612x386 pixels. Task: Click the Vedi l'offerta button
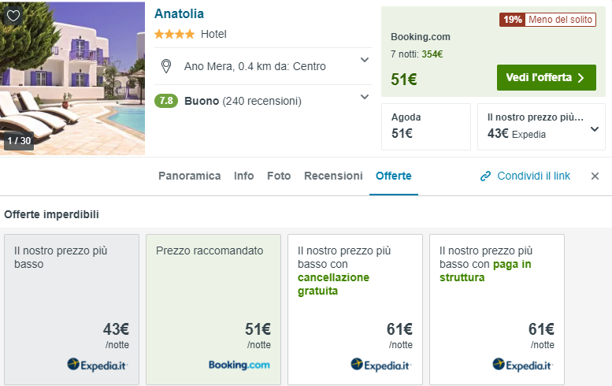(546, 77)
